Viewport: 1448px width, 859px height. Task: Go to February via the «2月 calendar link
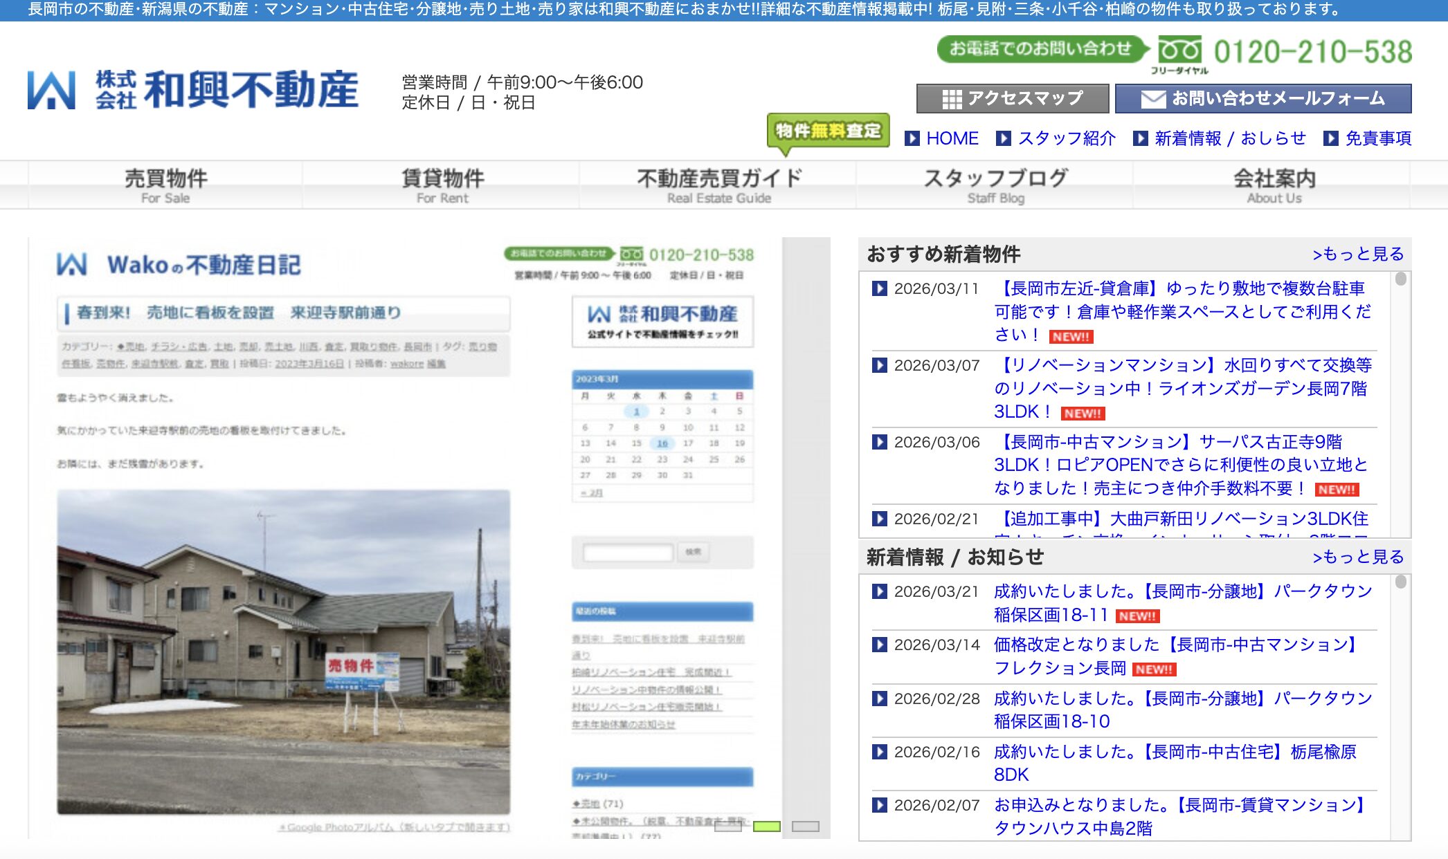592,493
